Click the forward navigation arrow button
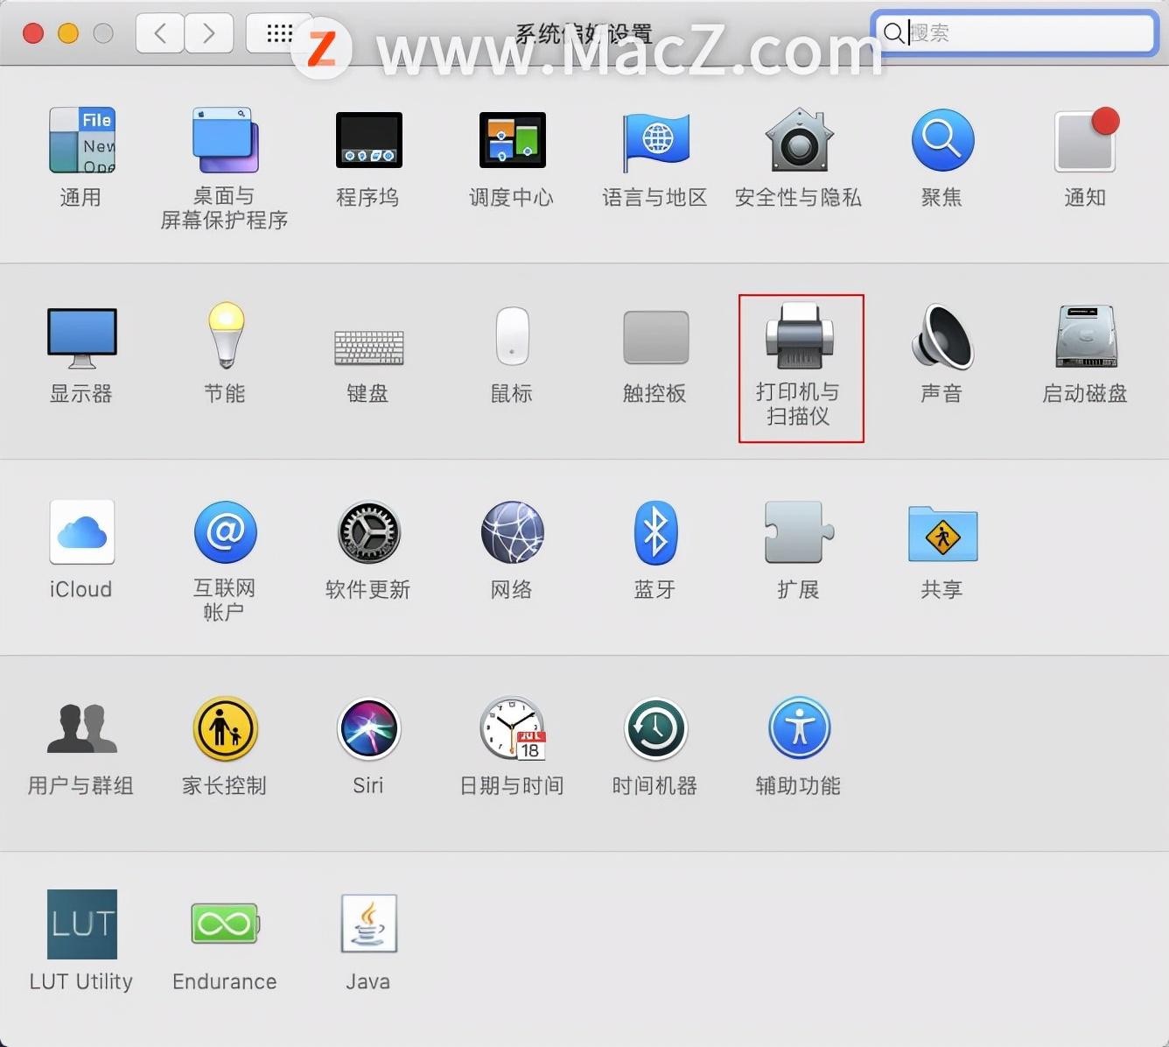1169x1047 pixels. pyautogui.click(x=208, y=33)
